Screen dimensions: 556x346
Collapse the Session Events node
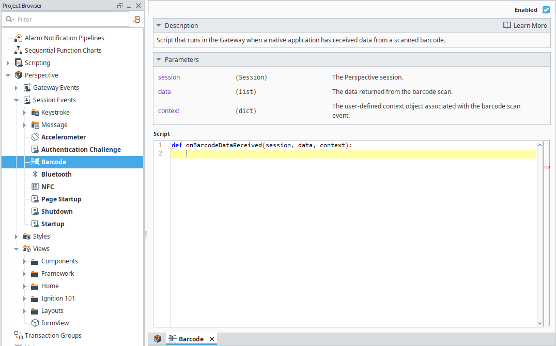[x=16, y=100]
